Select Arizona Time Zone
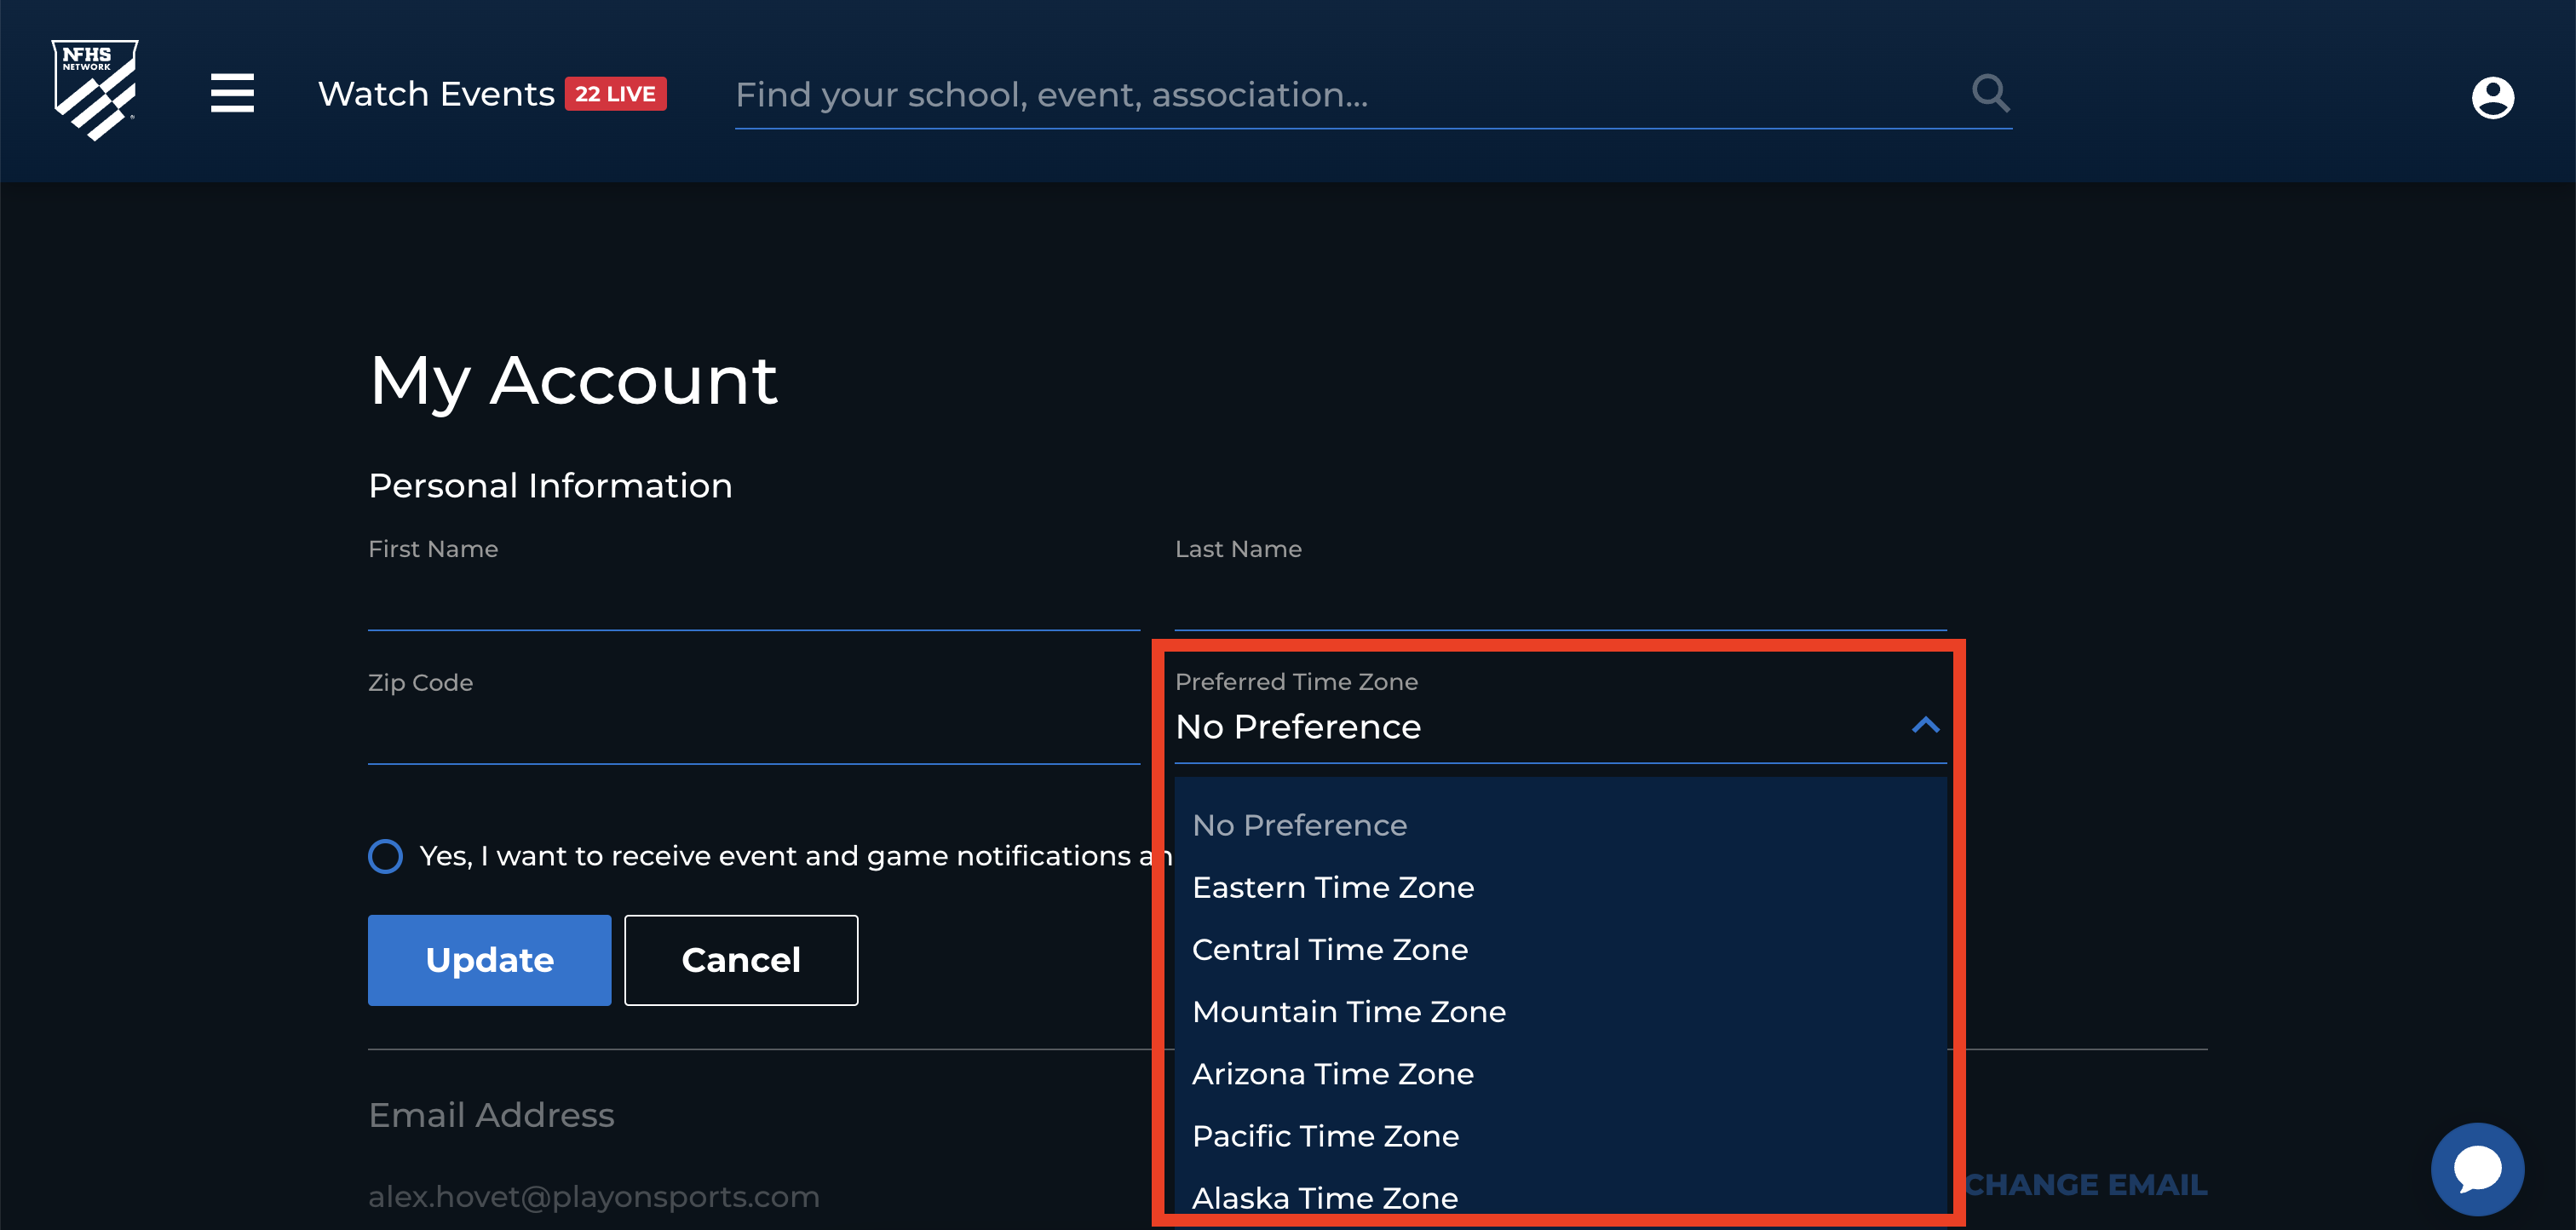 [x=1333, y=1073]
